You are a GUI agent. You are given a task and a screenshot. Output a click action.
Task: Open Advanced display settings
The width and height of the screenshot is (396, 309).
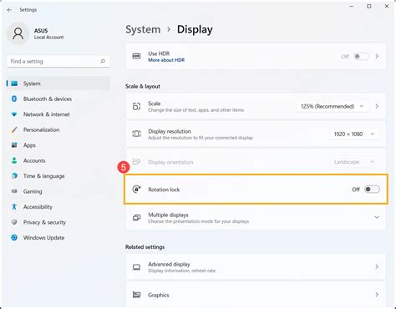click(256, 266)
